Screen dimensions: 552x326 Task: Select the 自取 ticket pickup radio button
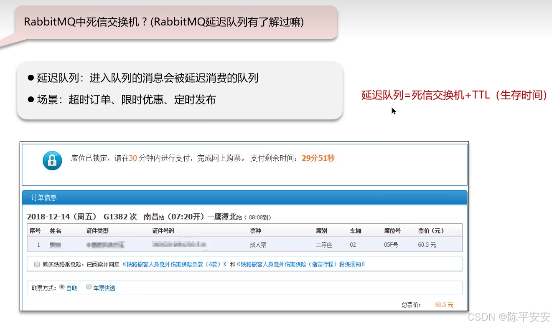[x=62, y=287]
